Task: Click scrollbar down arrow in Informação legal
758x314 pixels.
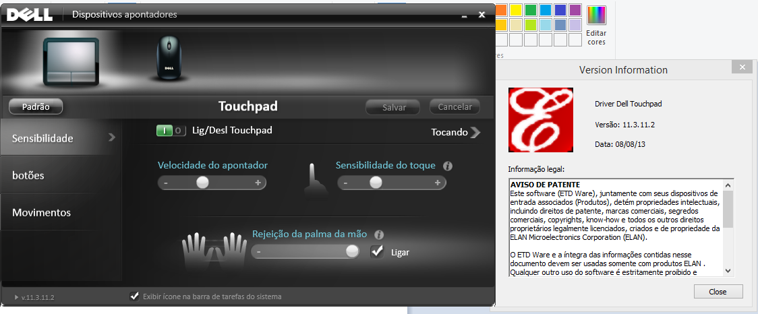Action: tap(728, 271)
